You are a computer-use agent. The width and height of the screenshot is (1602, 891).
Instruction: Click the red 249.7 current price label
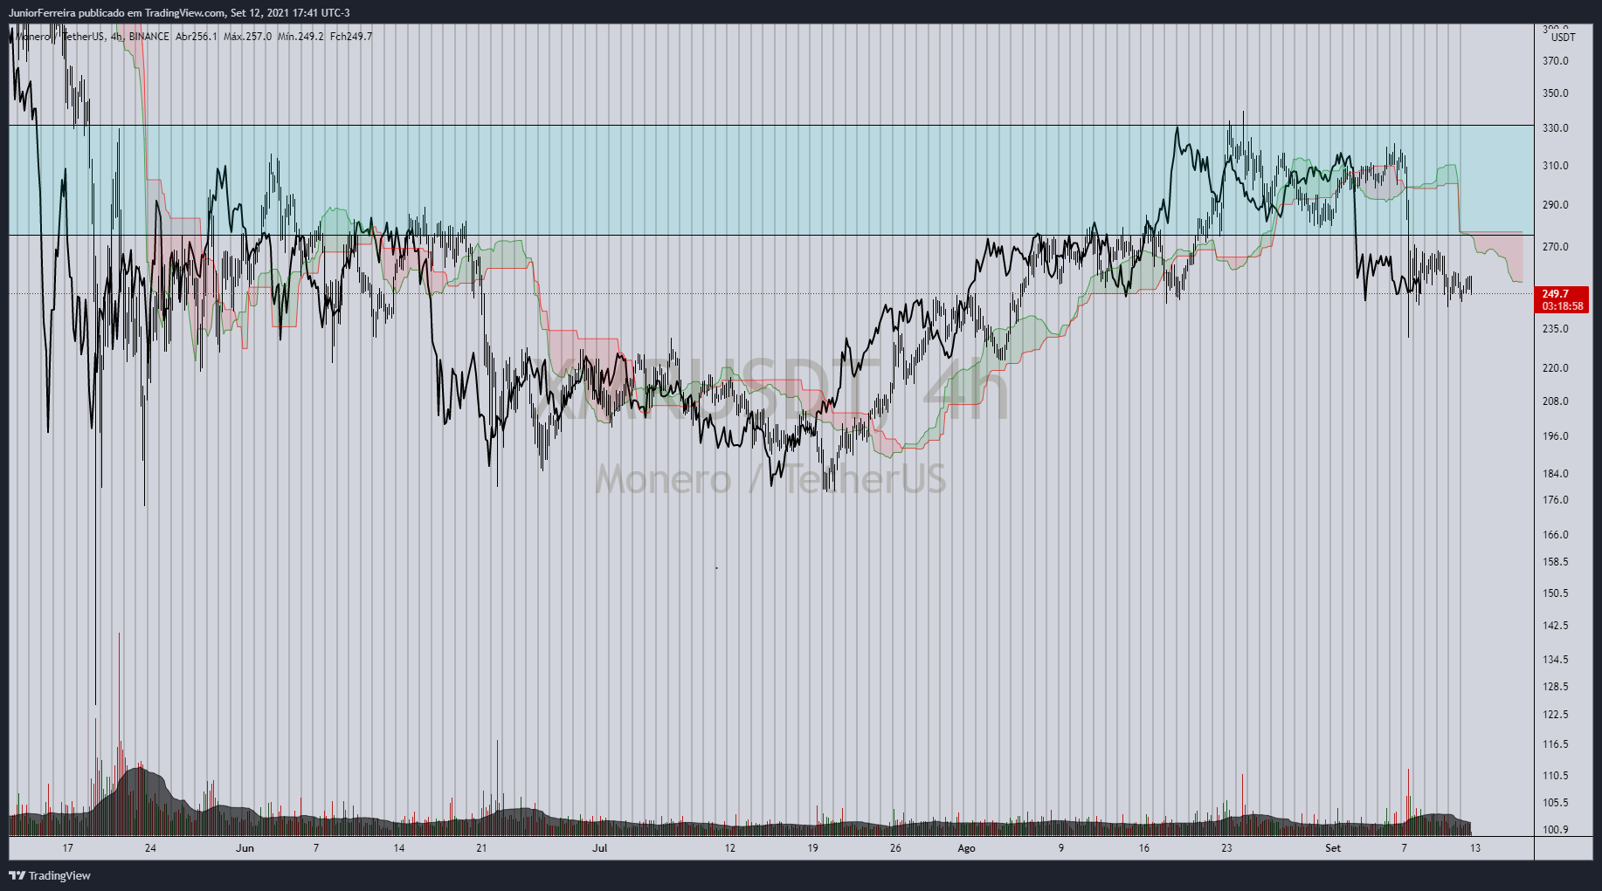(1555, 294)
